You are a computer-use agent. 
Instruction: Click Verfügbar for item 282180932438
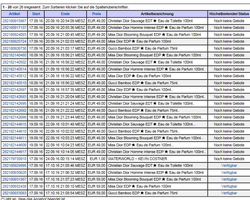coord(229,186)
